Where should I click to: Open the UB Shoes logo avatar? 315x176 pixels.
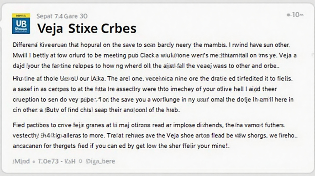21,23
